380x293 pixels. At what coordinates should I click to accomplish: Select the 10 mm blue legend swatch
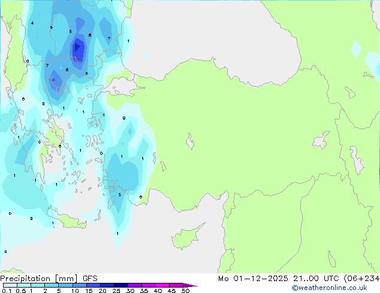79,285
